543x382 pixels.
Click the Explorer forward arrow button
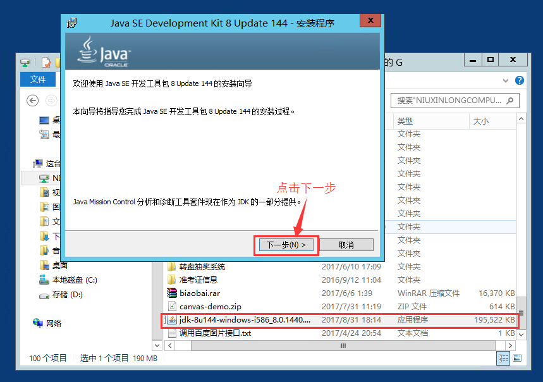click(x=51, y=101)
